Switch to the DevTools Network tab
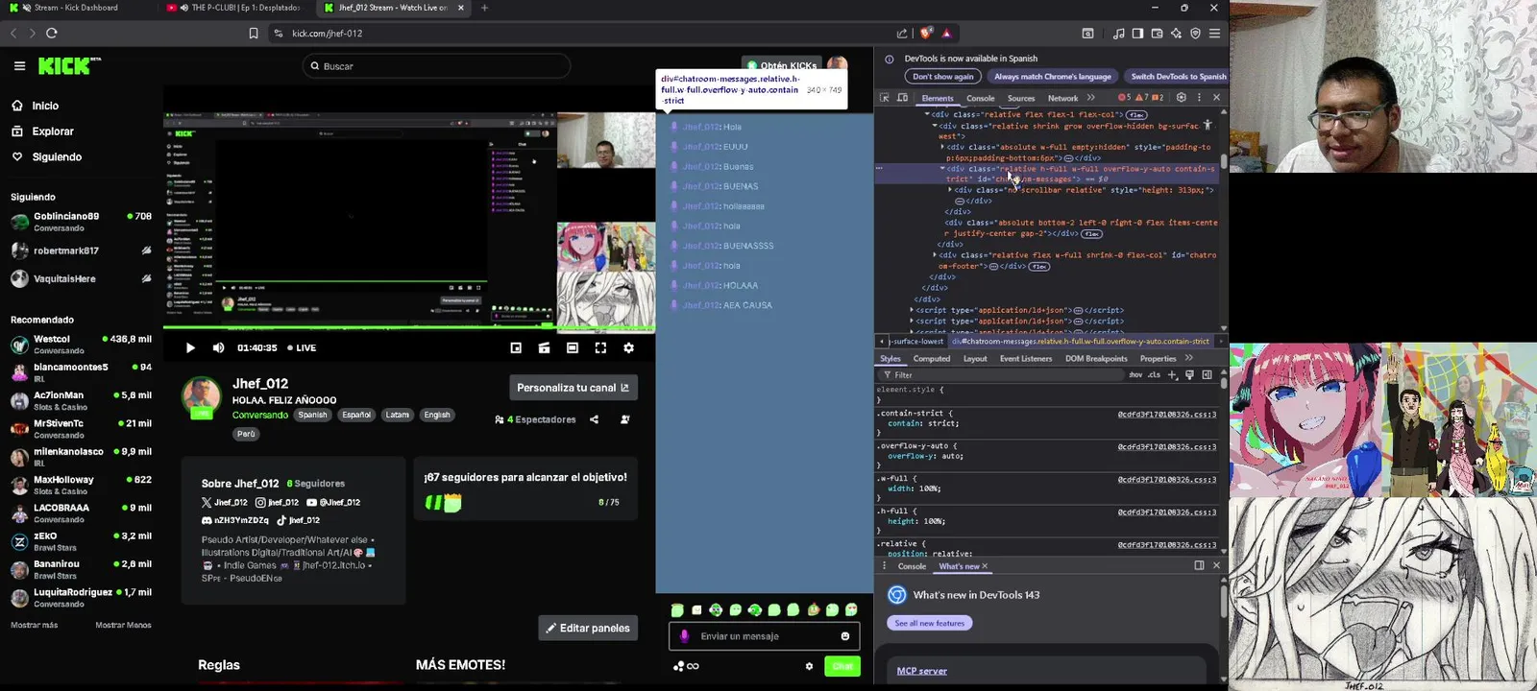The image size is (1537, 691). pyautogui.click(x=1062, y=98)
